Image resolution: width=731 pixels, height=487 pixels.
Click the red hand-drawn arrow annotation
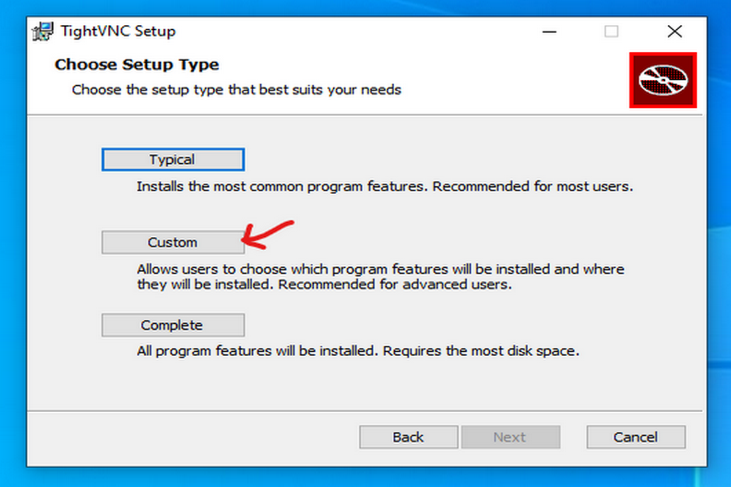point(267,235)
